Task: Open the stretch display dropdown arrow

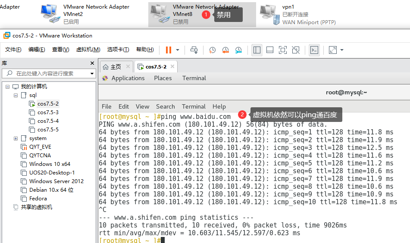Action: pos(342,50)
